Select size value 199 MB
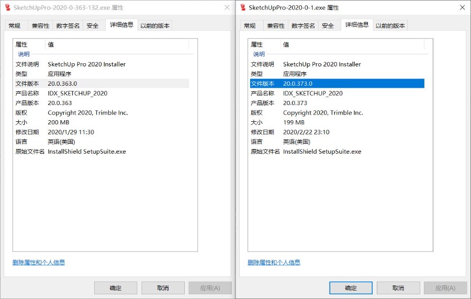471x299 pixels. click(x=294, y=122)
